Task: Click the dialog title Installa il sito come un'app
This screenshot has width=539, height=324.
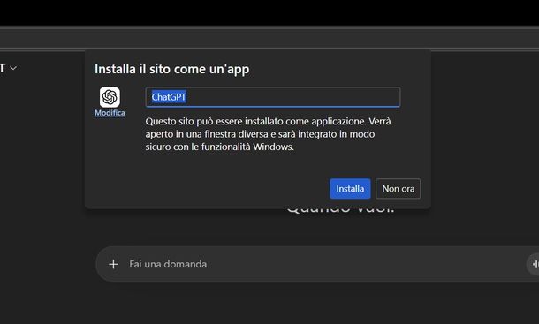Action: point(172,69)
